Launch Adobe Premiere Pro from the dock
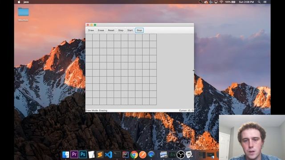Screen dimensions: 285x160 [x=74, y=155]
